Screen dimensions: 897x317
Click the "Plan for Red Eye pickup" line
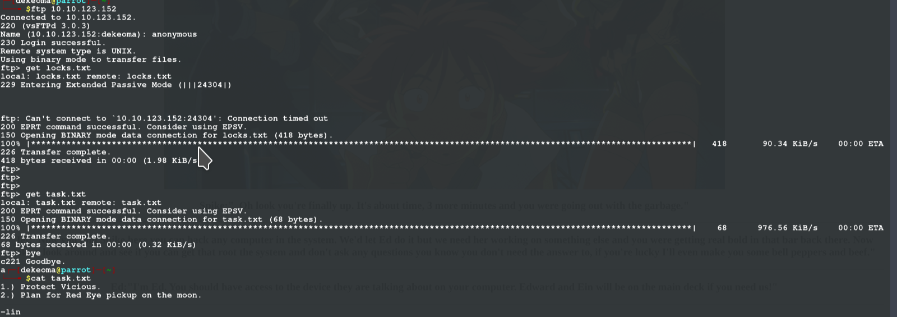[x=101, y=295]
